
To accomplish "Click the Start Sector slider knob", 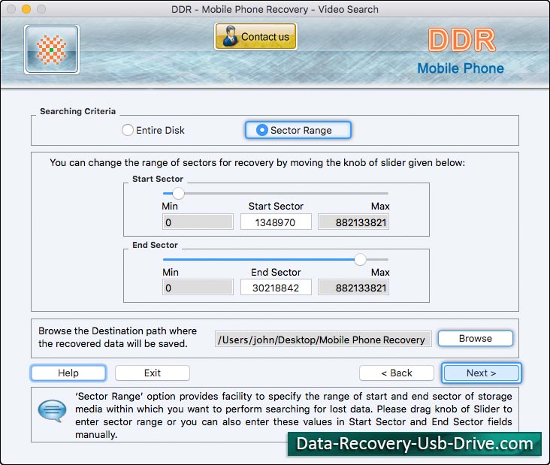I will coord(178,193).
